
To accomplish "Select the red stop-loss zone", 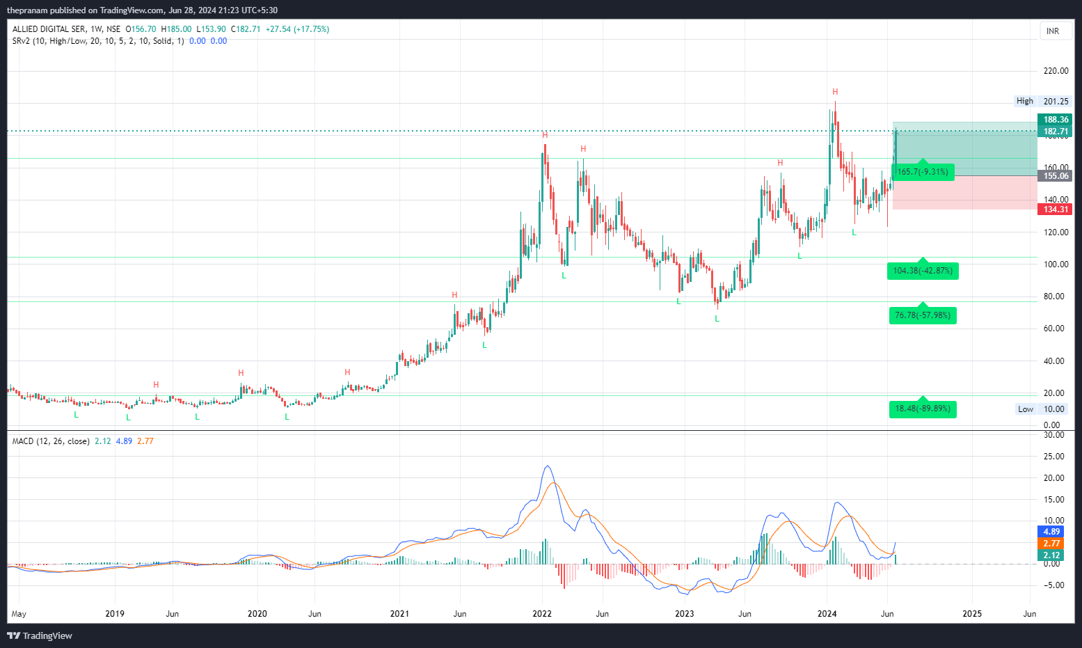I will (964, 193).
